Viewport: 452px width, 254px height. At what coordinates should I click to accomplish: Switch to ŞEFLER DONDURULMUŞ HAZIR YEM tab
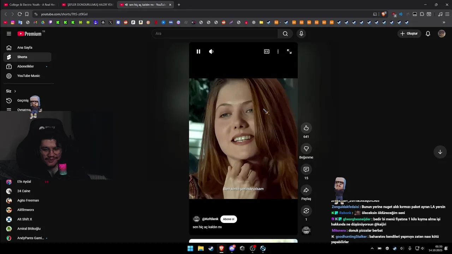click(88, 5)
